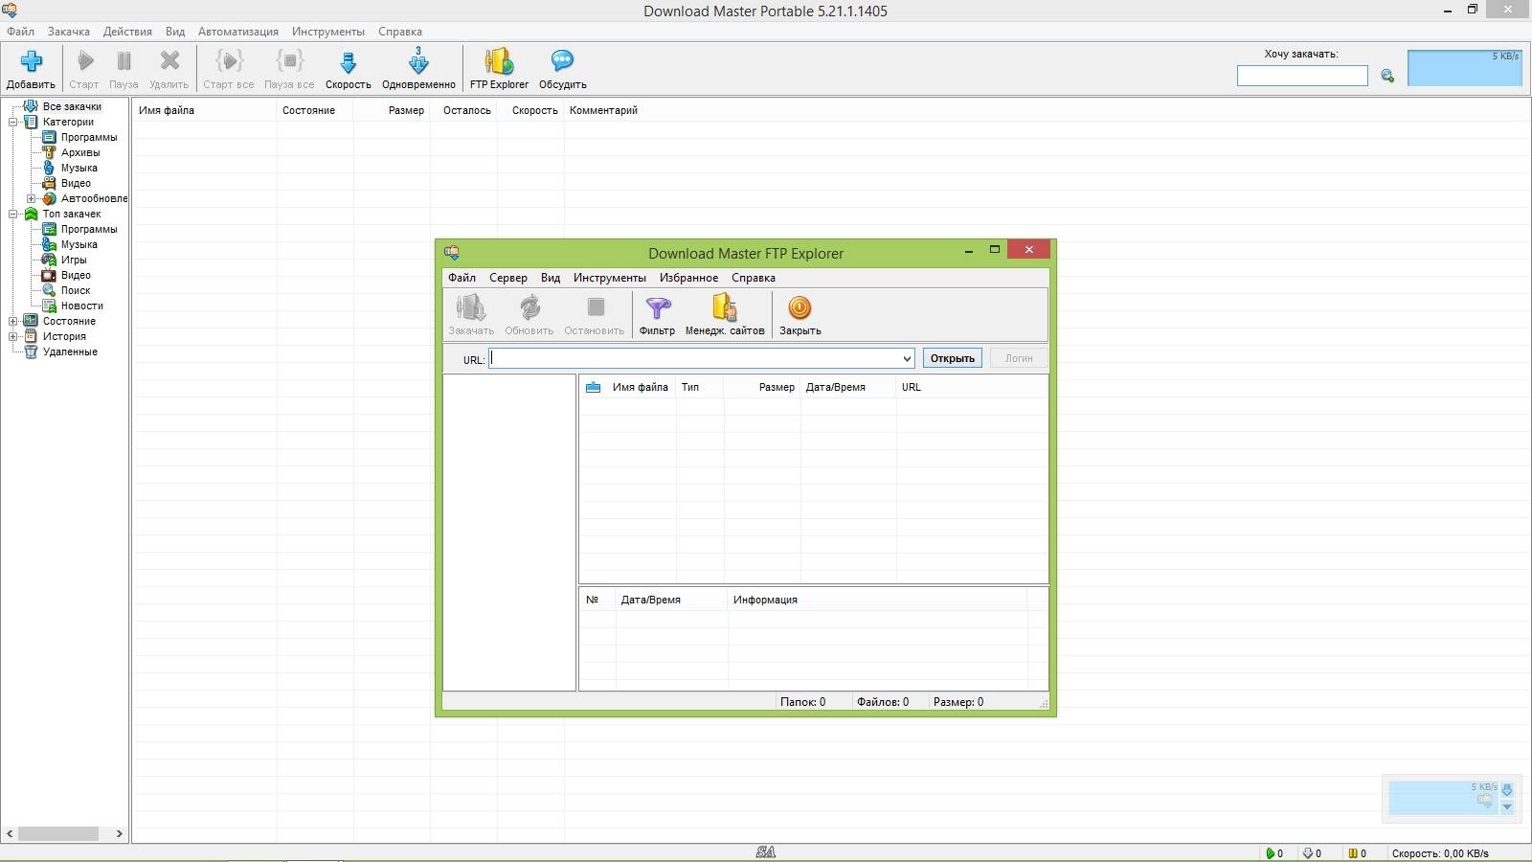Viewport: 1532px width, 862px height.
Task: Expand the Состояние tree node
Action: (x=13, y=321)
